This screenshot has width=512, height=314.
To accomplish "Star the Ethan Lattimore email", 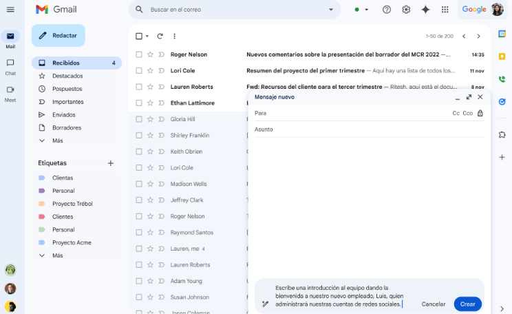I will [150, 103].
